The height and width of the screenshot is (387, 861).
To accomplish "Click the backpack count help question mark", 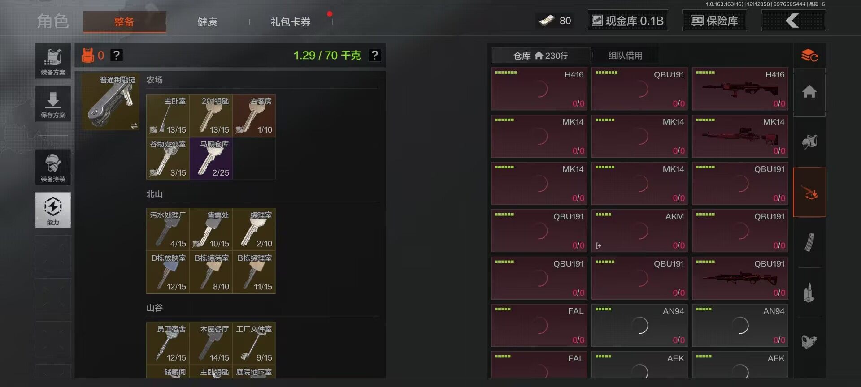I will coord(117,55).
